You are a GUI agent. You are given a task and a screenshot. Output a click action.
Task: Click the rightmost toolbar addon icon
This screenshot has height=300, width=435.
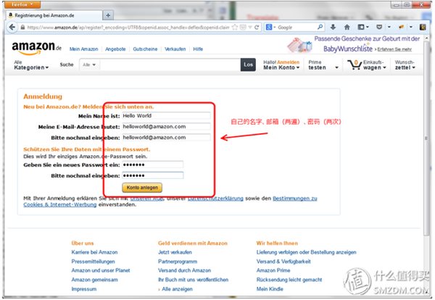(423, 27)
